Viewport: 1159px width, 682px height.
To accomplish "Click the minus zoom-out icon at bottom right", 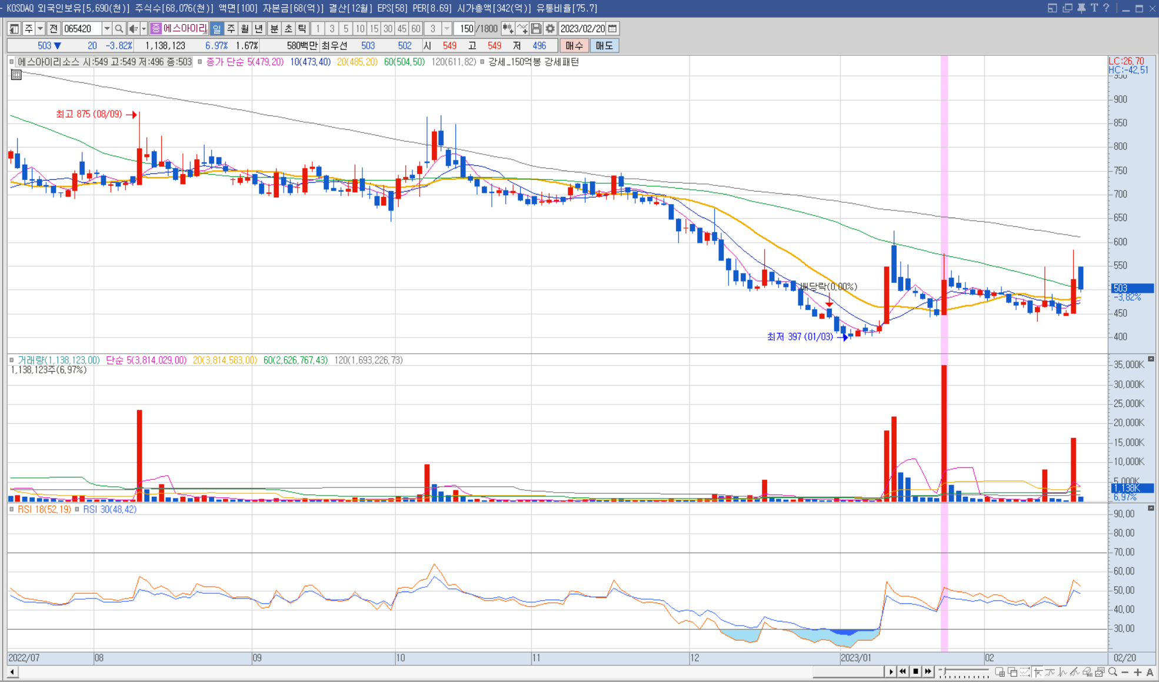I will [1125, 672].
